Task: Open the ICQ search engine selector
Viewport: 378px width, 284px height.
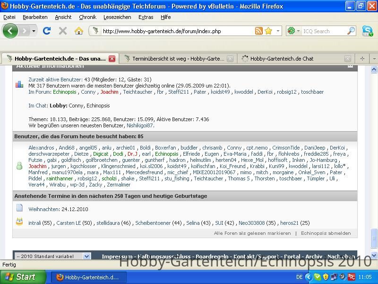Action: point(293,31)
